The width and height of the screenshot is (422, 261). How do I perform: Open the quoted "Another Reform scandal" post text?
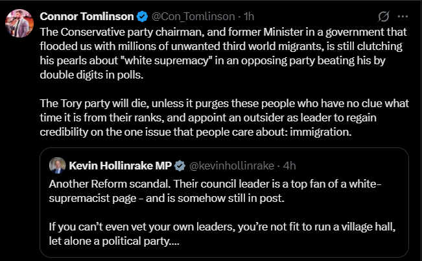tap(214, 190)
